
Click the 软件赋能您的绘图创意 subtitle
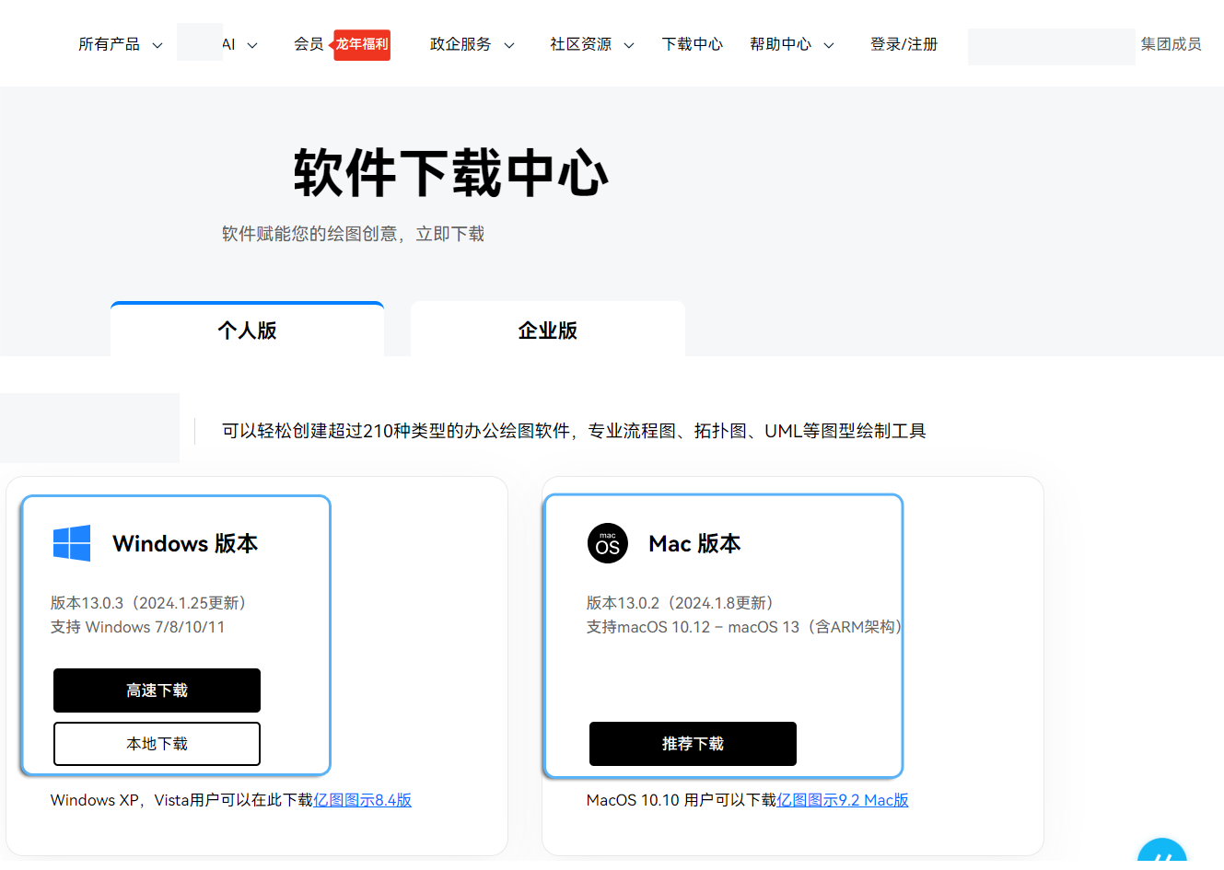(x=353, y=234)
